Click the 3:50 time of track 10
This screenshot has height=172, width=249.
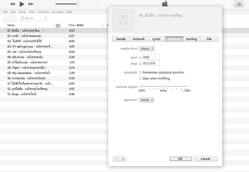[x=72, y=78]
